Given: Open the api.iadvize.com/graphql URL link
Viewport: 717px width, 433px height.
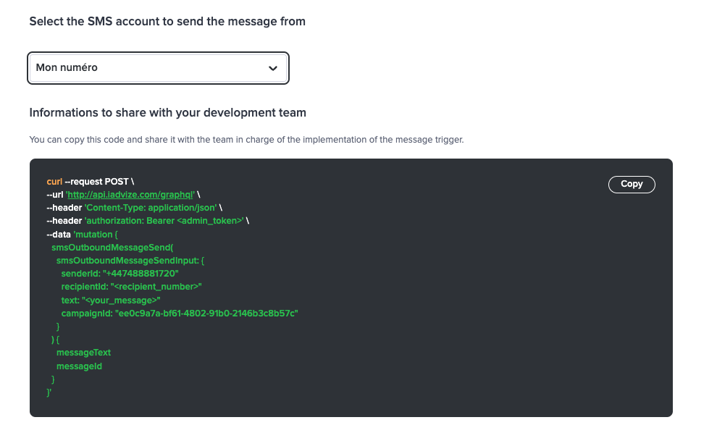Looking at the screenshot, I should (x=130, y=195).
